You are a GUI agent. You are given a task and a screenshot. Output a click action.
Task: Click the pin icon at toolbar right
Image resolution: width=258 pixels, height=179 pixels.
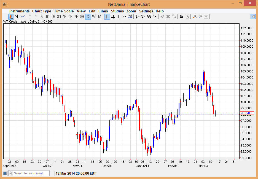point(253,17)
